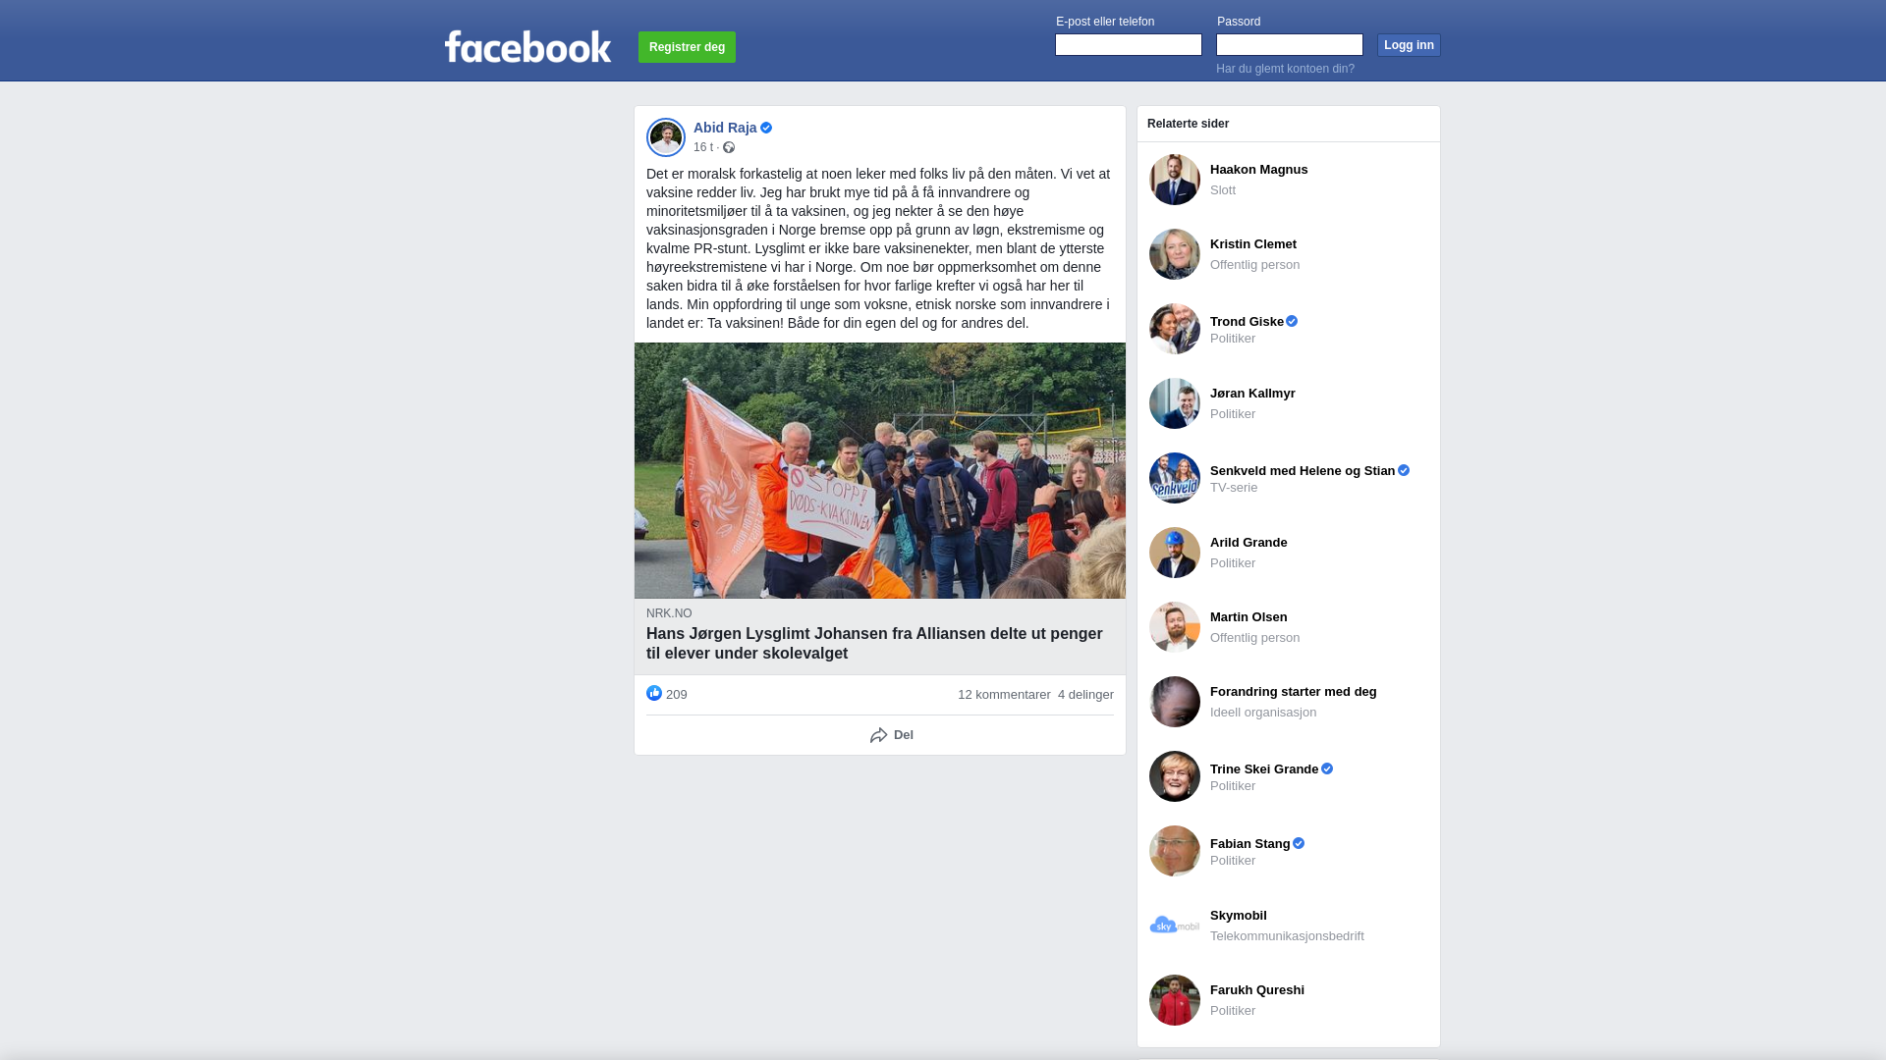Click the share arrow Del icon
The height and width of the screenshot is (1060, 1886).
pyautogui.click(x=878, y=735)
